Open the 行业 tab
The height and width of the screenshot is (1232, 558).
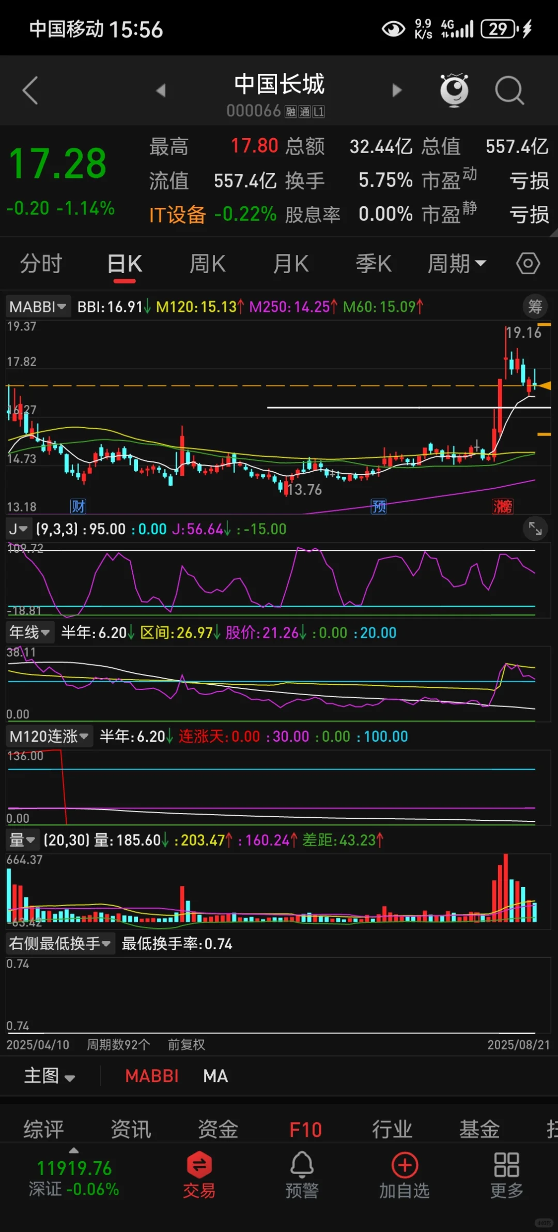click(x=392, y=1129)
